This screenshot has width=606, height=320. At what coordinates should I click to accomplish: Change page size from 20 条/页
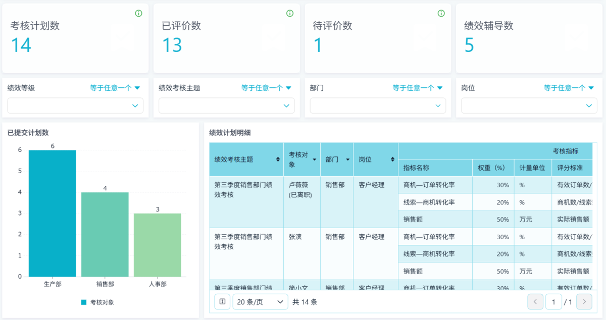pyautogui.click(x=260, y=302)
